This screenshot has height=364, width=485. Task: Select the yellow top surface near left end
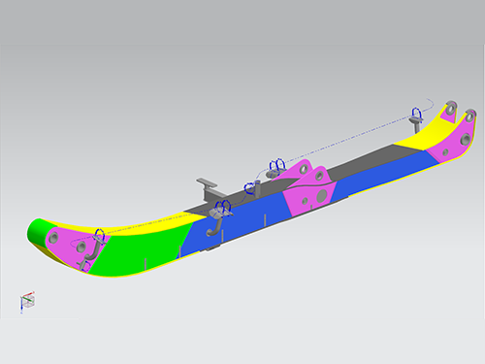tap(136, 226)
